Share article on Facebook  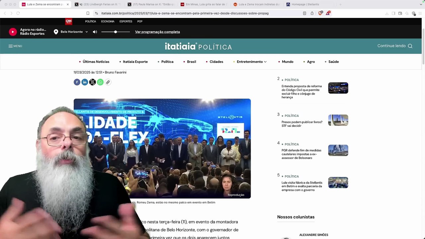77,82
